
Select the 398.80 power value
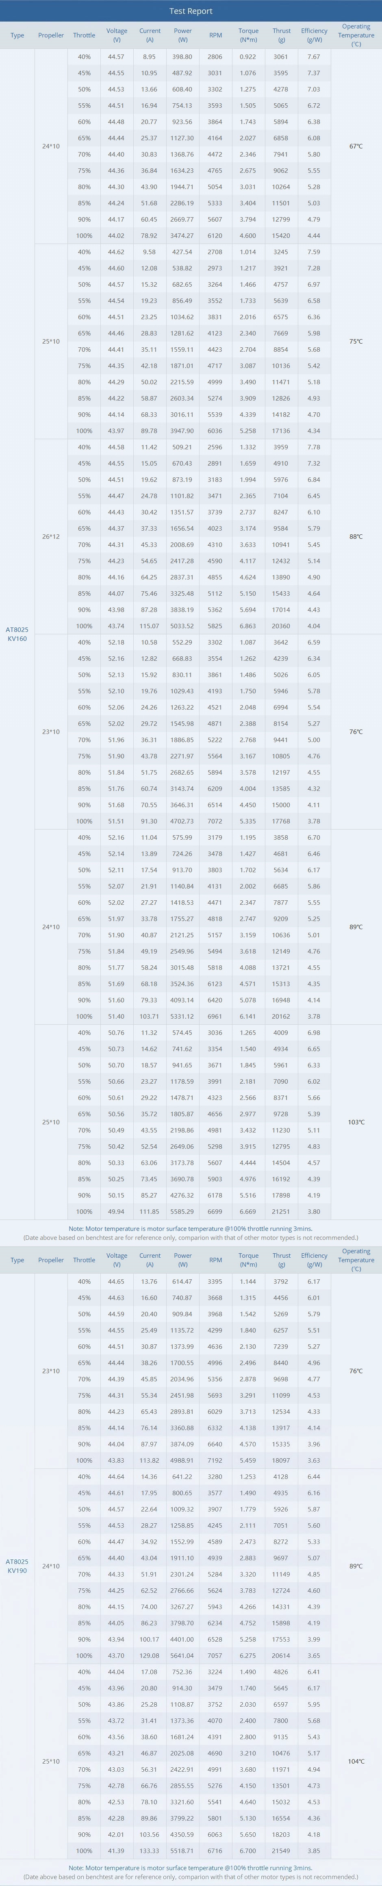click(x=183, y=57)
